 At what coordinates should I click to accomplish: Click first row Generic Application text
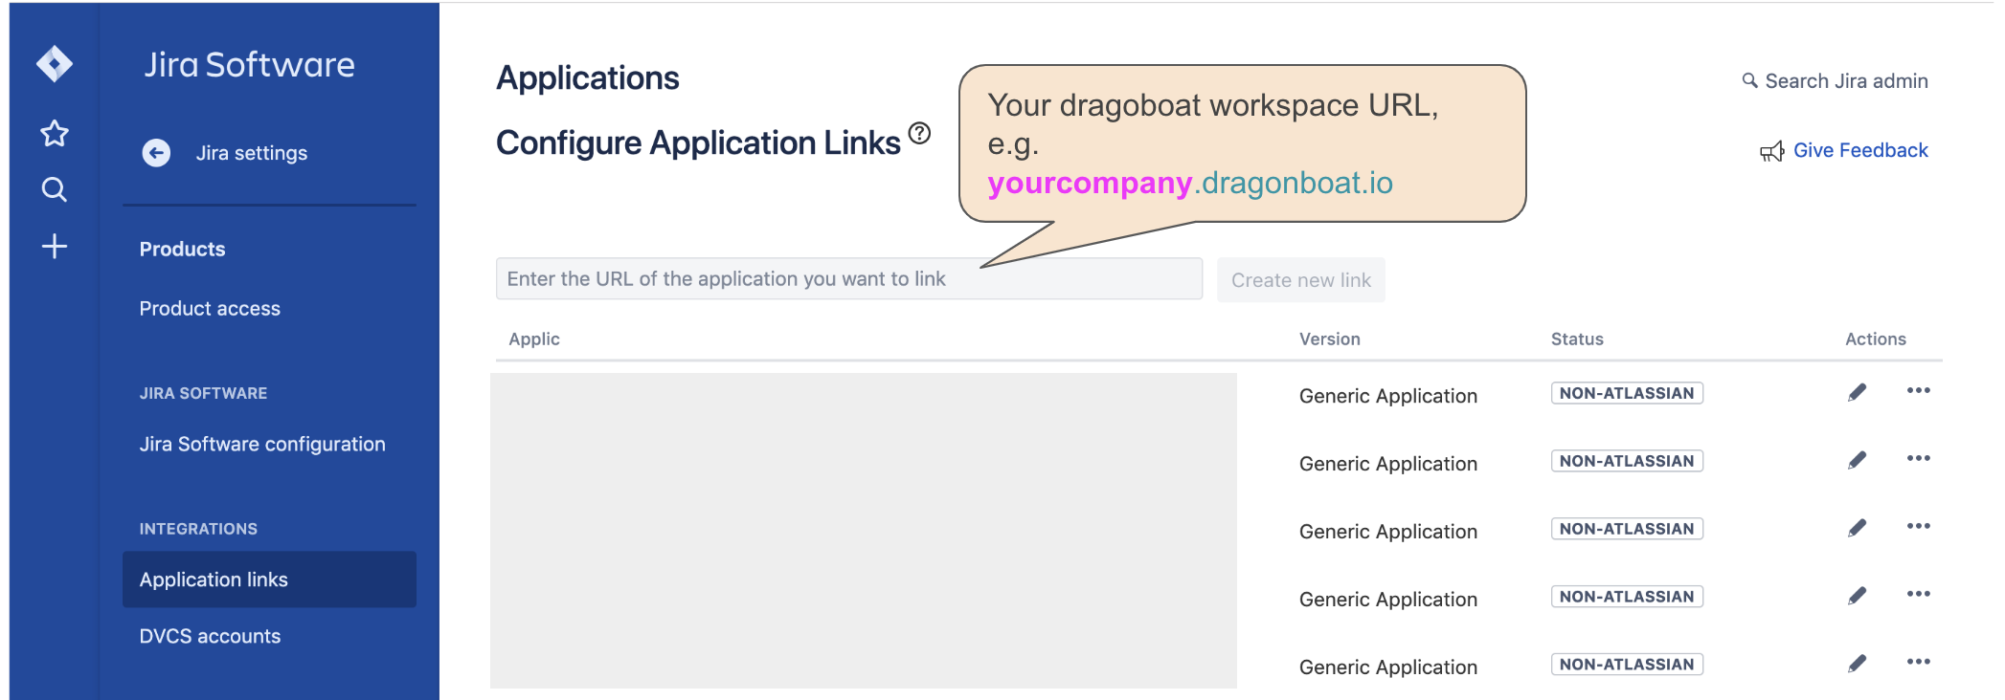1387,396
